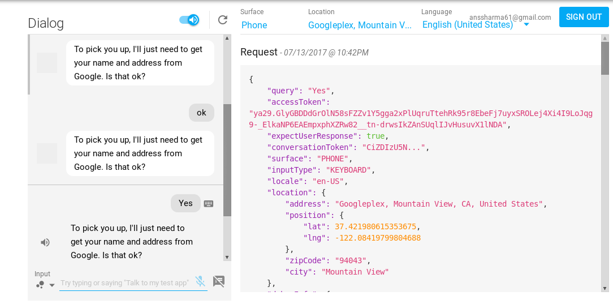
Task: Click the anssharma61@gmail.com account email
Action: 510,18
